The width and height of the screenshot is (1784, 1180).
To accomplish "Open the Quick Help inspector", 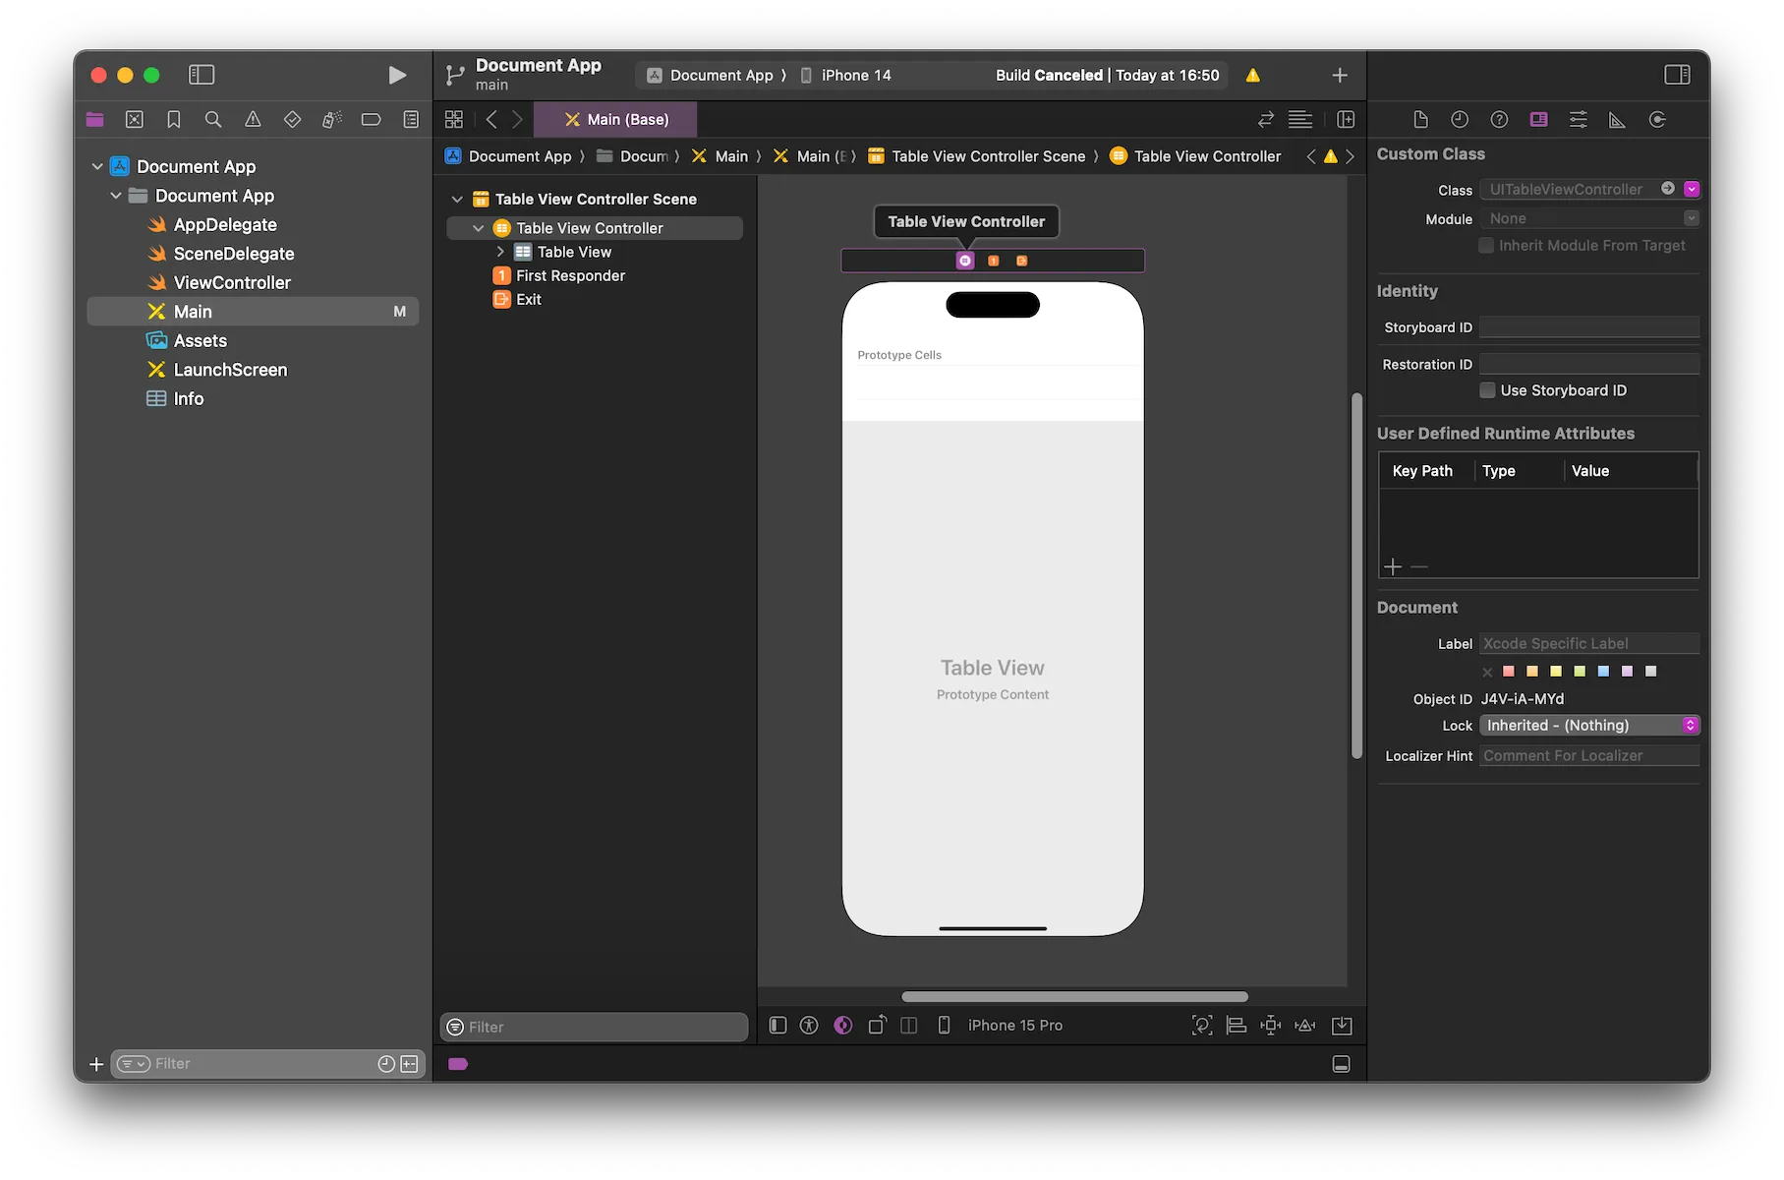I will point(1499,120).
